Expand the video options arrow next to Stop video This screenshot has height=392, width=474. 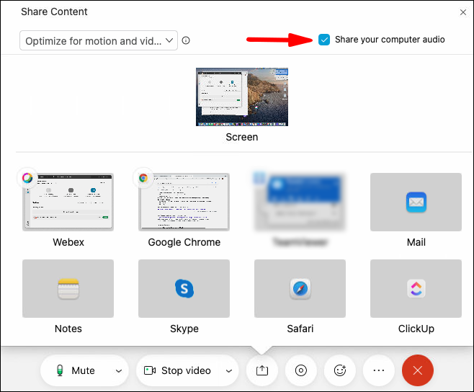pos(229,371)
